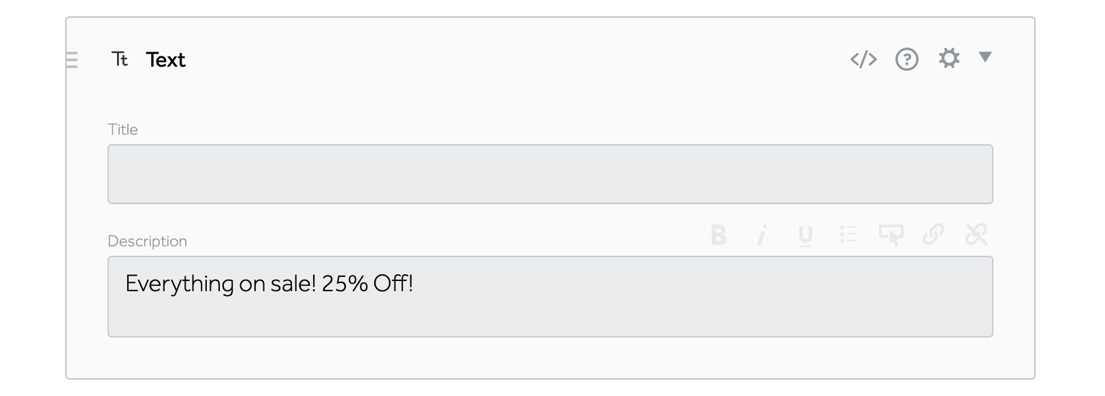Image resolution: width=1105 pixels, height=396 pixels.
Task: Toggle underline formatting
Action: [x=805, y=236]
